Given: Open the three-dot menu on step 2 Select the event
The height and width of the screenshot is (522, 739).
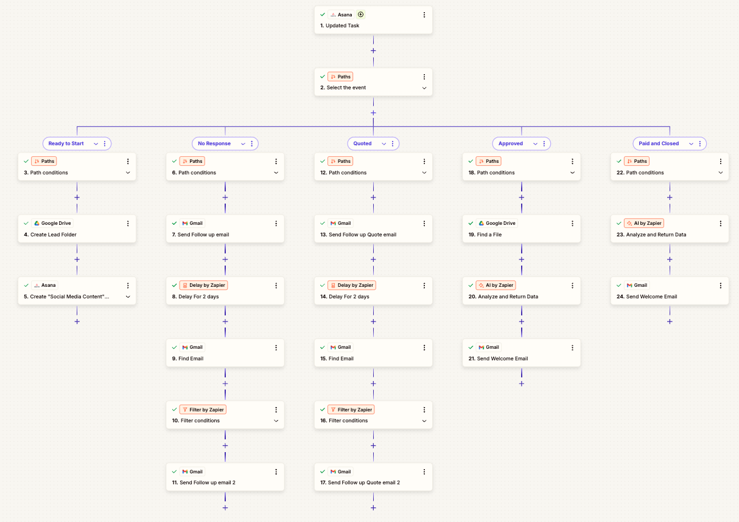Looking at the screenshot, I should point(424,77).
